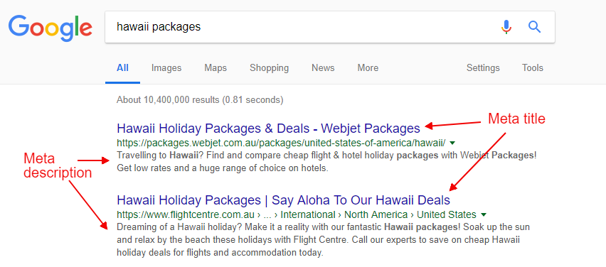Expand the More search categories menu
The image size is (606, 267).
(368, 68)
